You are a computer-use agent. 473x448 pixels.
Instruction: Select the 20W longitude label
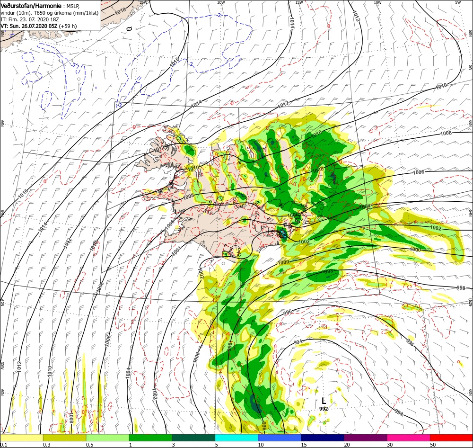(221, 2)
